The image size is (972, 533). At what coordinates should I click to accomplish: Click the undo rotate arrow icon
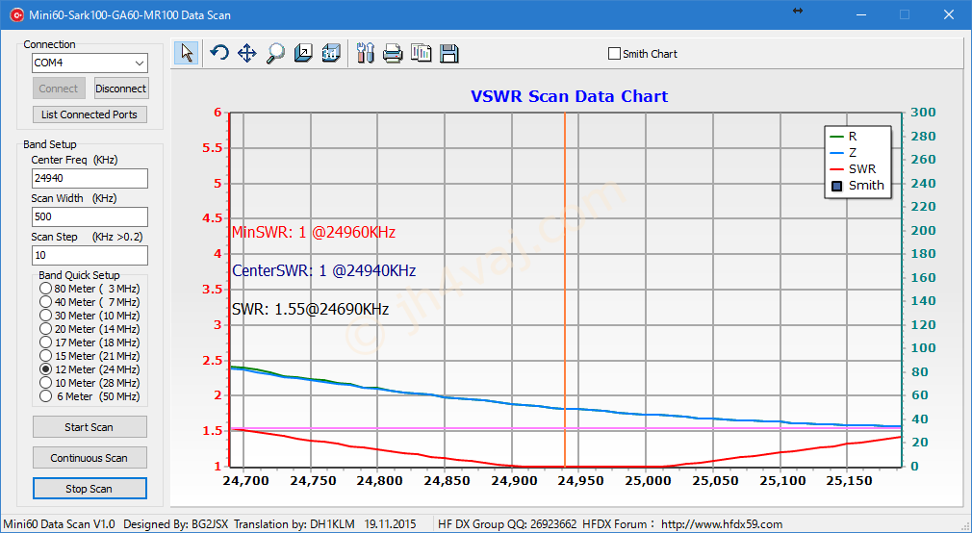[x=218, y=53]
